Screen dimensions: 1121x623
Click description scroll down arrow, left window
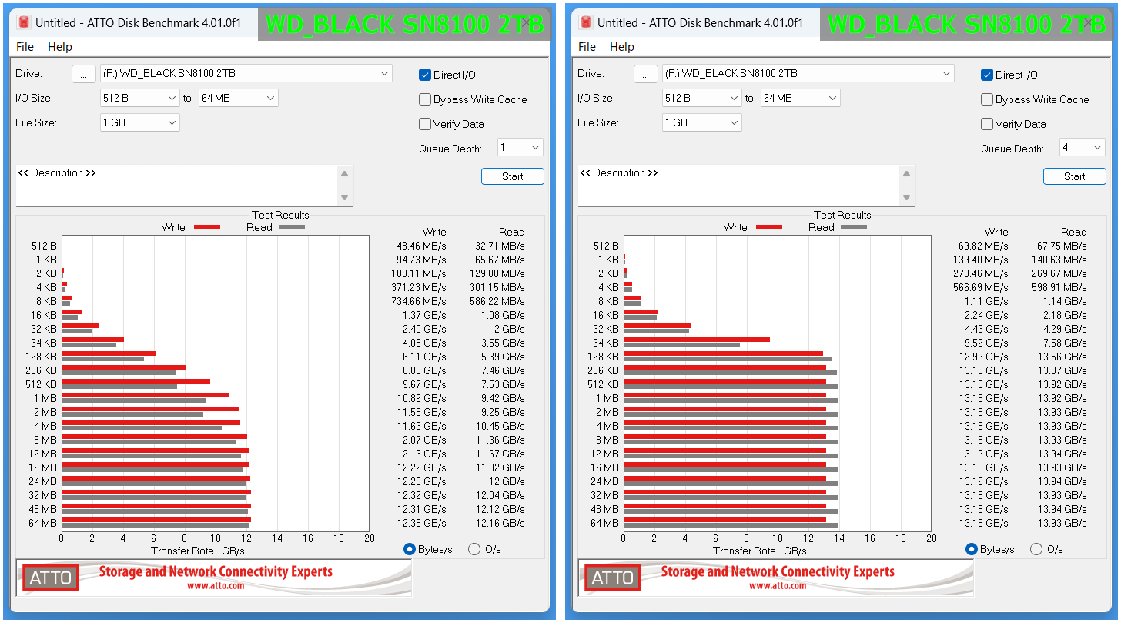click(344, 198)
